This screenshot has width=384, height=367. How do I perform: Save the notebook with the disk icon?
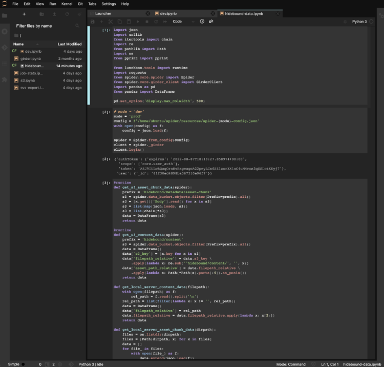click(93, 22)
